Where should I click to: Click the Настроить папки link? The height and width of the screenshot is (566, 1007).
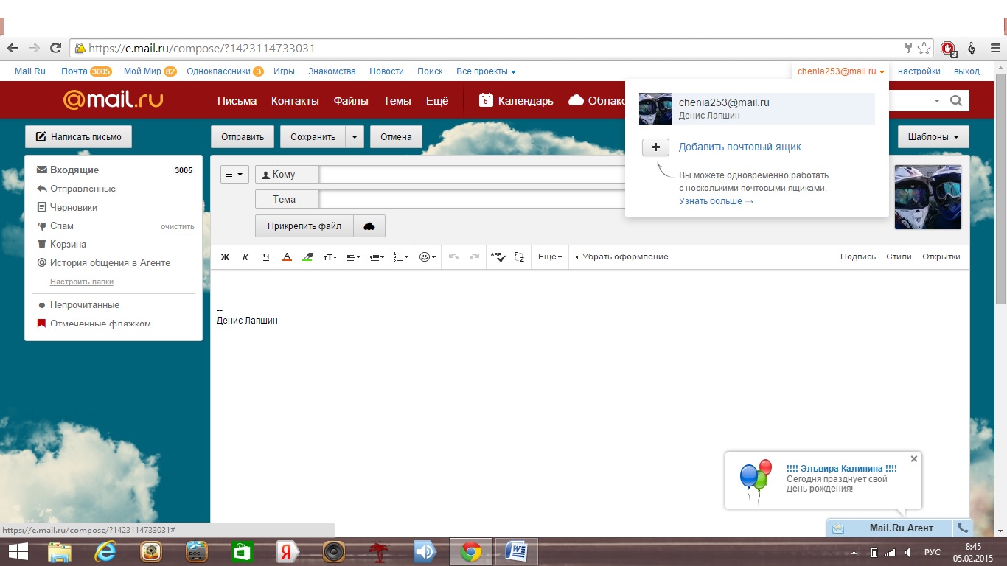click(82, 282)
